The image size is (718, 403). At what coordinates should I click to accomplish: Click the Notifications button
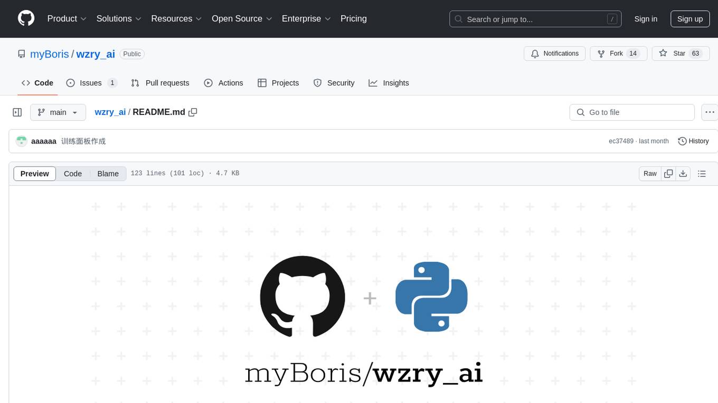[555, 54]
